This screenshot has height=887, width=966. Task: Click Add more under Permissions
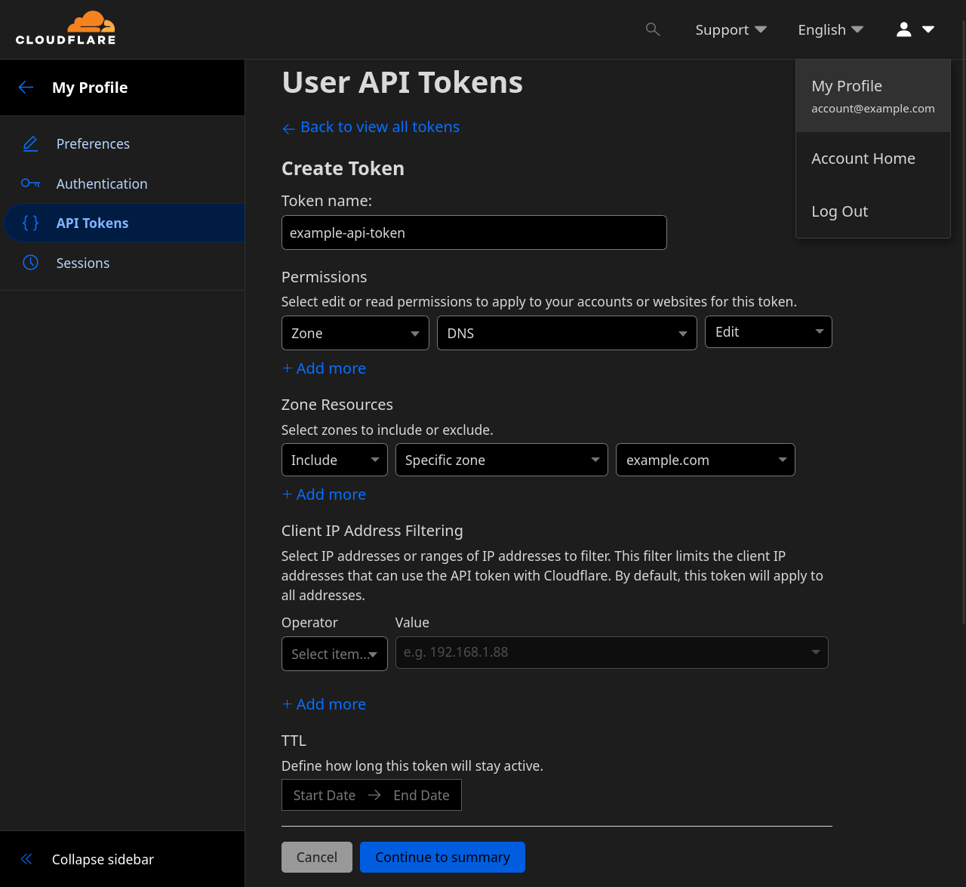coord(323,368)
